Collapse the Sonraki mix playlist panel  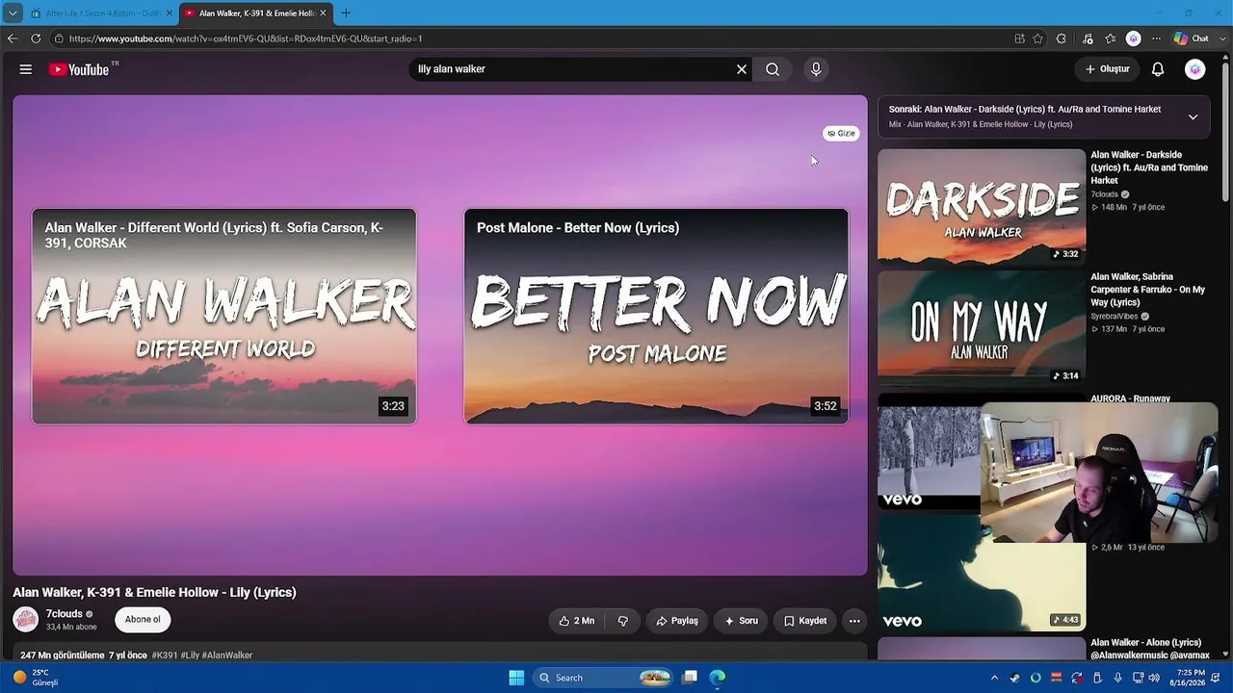coord(1193,116)
